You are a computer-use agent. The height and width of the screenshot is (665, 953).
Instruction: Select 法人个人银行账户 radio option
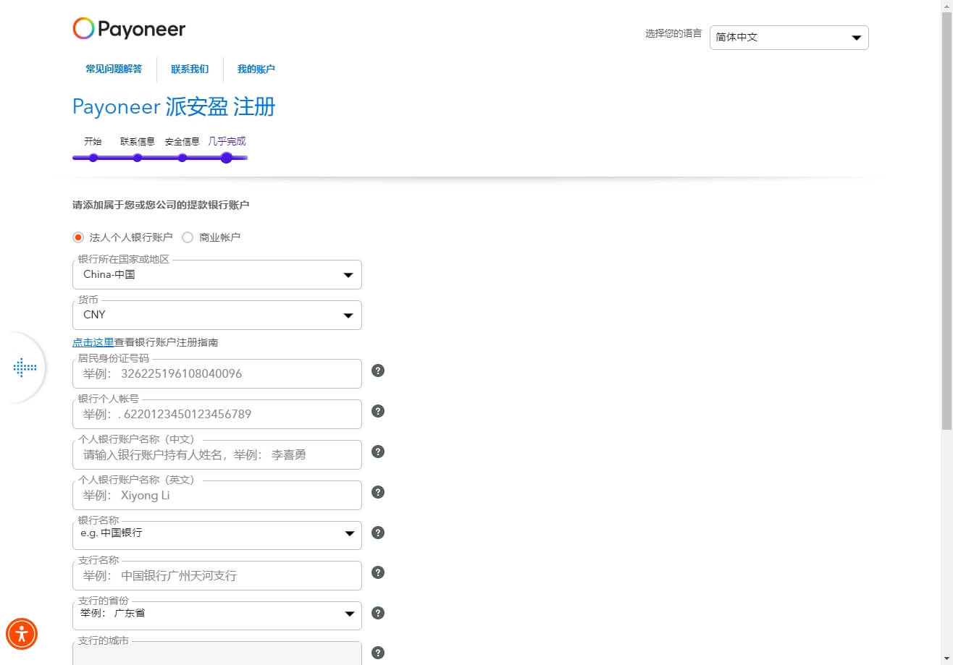coord(78,237)
